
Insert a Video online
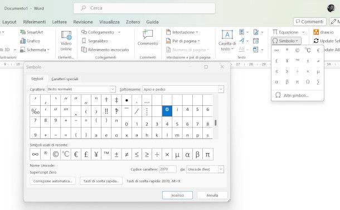[x=66, y=41]
